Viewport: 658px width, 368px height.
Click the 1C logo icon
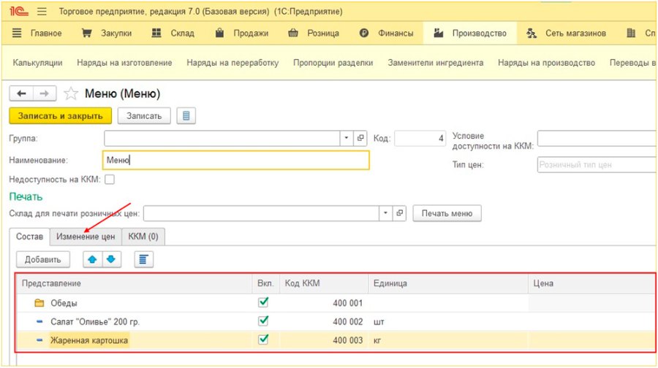[19, 11]
